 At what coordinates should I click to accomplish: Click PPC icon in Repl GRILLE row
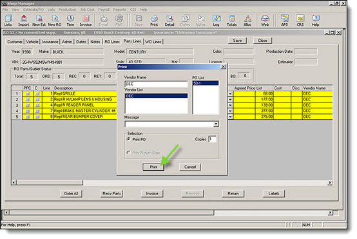pyautogui.click(x=28, y=93)
